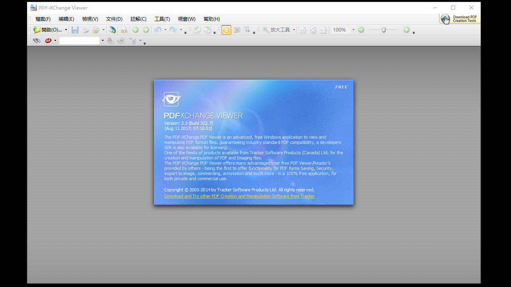
Task: Expand the 開啟(O) open button dropdown
Action: point(66,29)
